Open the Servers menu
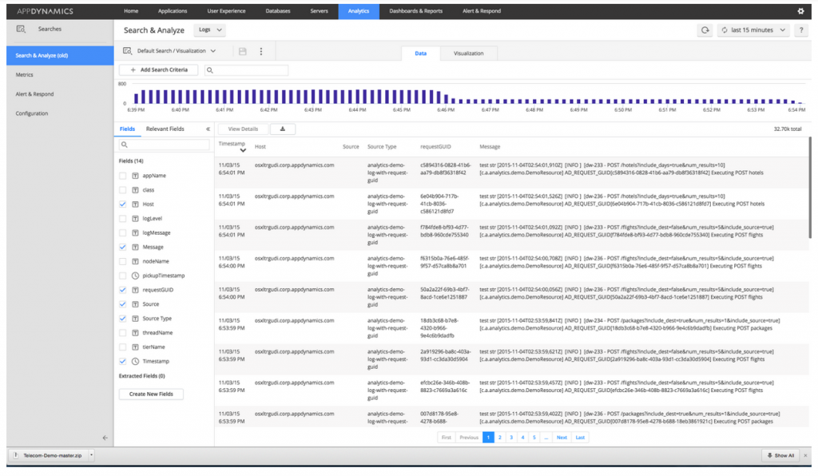This screenshot has height=476, width=818. (x=319, y=11)
